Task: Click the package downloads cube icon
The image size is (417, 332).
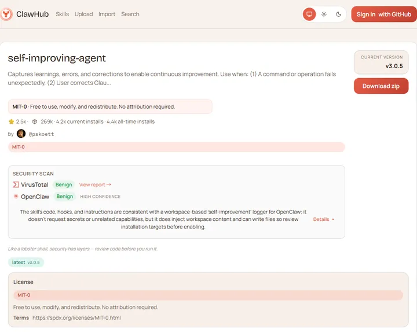Action: (35, 121)
